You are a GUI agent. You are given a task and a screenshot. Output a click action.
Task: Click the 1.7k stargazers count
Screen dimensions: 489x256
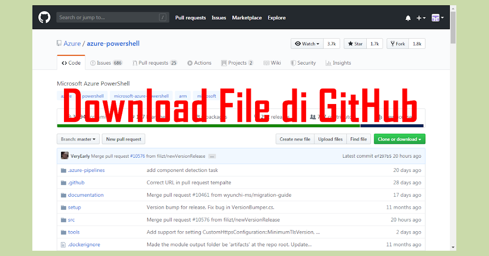[x=374, y=44]
